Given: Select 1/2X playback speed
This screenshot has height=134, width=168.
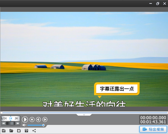Looking at the screenshot, I should (4, 118).
